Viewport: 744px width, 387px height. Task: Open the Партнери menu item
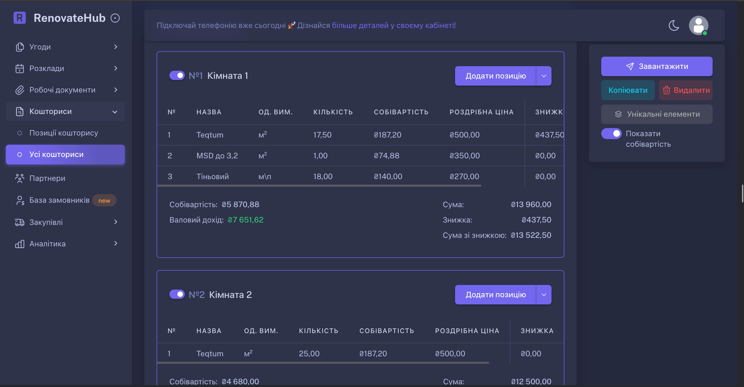[x=65, y=178]
